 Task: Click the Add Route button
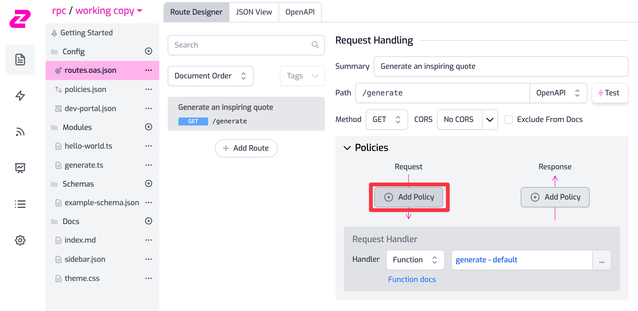(246, 148)
